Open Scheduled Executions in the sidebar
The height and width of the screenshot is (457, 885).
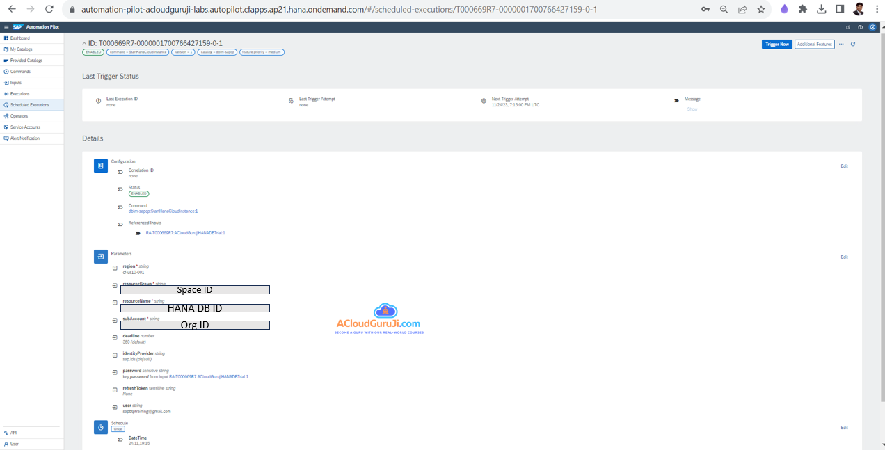(x=29, y=105)
